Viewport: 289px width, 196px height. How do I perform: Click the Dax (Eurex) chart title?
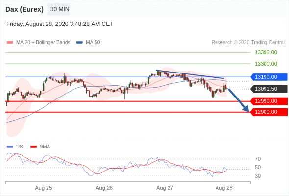pyautogui.click(x=24, y=9)
